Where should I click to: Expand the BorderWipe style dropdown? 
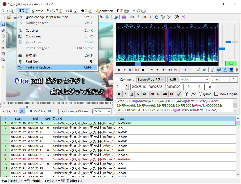pyautogui.click(x=163, y=79)
